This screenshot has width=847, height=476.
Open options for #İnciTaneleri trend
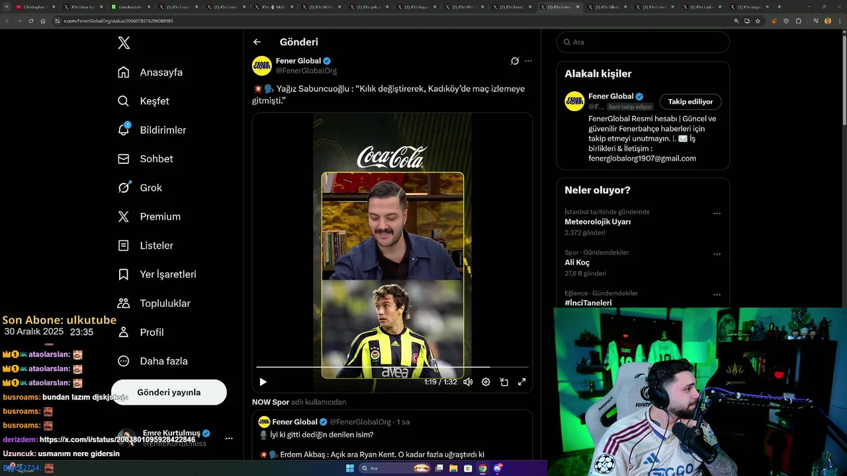[717, 295]
